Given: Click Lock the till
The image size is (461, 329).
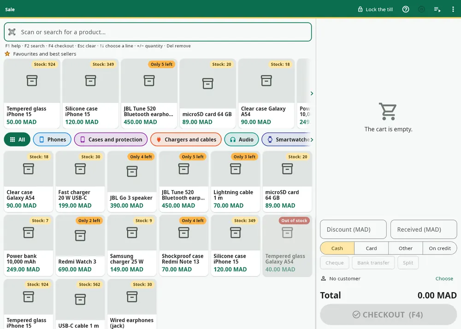Looking at the screenshot, I should (x=375, y=9).
